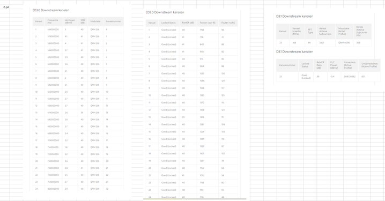
Task: Click the Modulatie (Actief Profiel) header
Action: pos(344,31)
